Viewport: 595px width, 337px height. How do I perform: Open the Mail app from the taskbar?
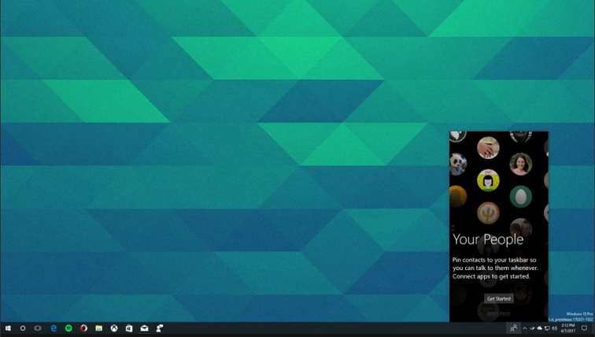[144, 328]
